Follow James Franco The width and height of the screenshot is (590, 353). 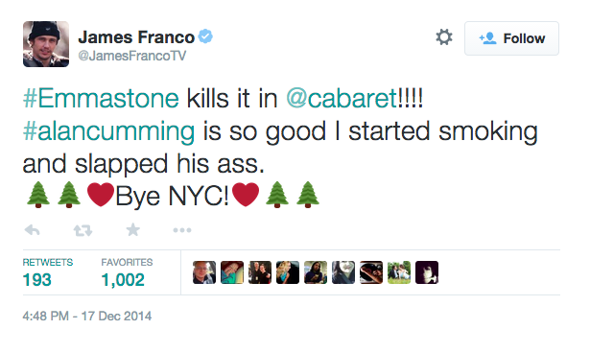tap(511, 38)
